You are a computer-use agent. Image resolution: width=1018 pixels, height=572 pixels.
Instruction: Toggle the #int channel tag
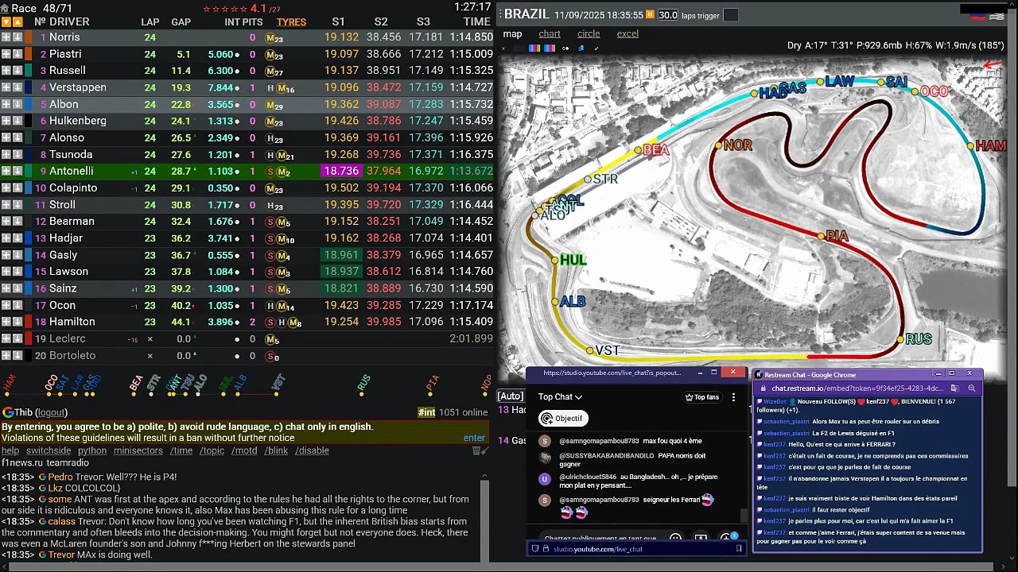(x=426, y=412)
